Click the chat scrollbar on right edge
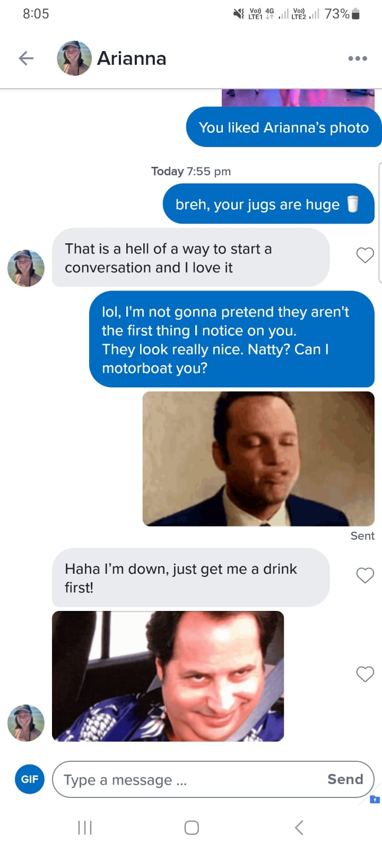382x850 pixels. pos(380,223)
